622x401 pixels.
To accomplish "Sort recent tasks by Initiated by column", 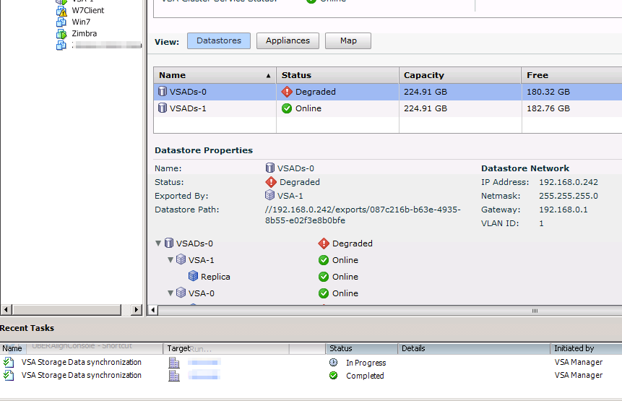I will click(x=586, y=348).
